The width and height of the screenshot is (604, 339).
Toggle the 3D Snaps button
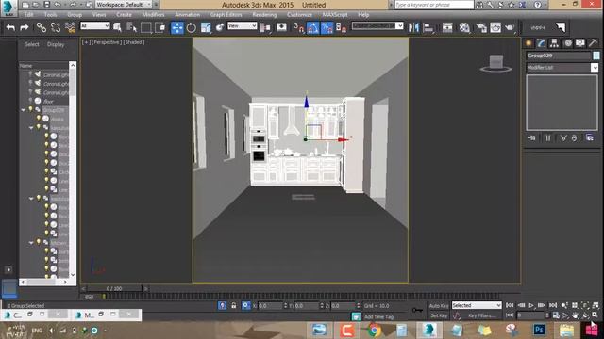pyautogui.click(x=298, y=27)
